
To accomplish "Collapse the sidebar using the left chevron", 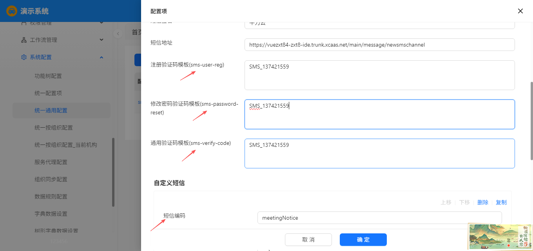I will [x=118, y=34].
